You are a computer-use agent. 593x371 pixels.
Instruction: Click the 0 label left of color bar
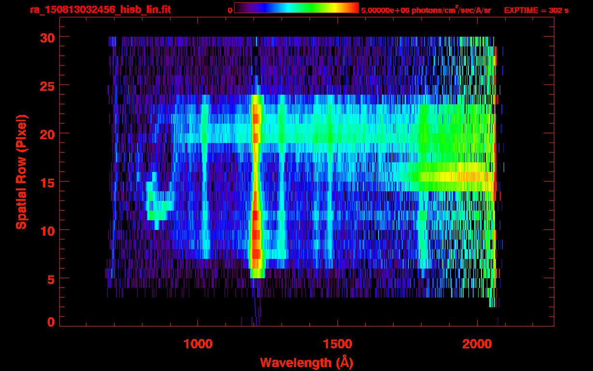click(x=230, y=10)
